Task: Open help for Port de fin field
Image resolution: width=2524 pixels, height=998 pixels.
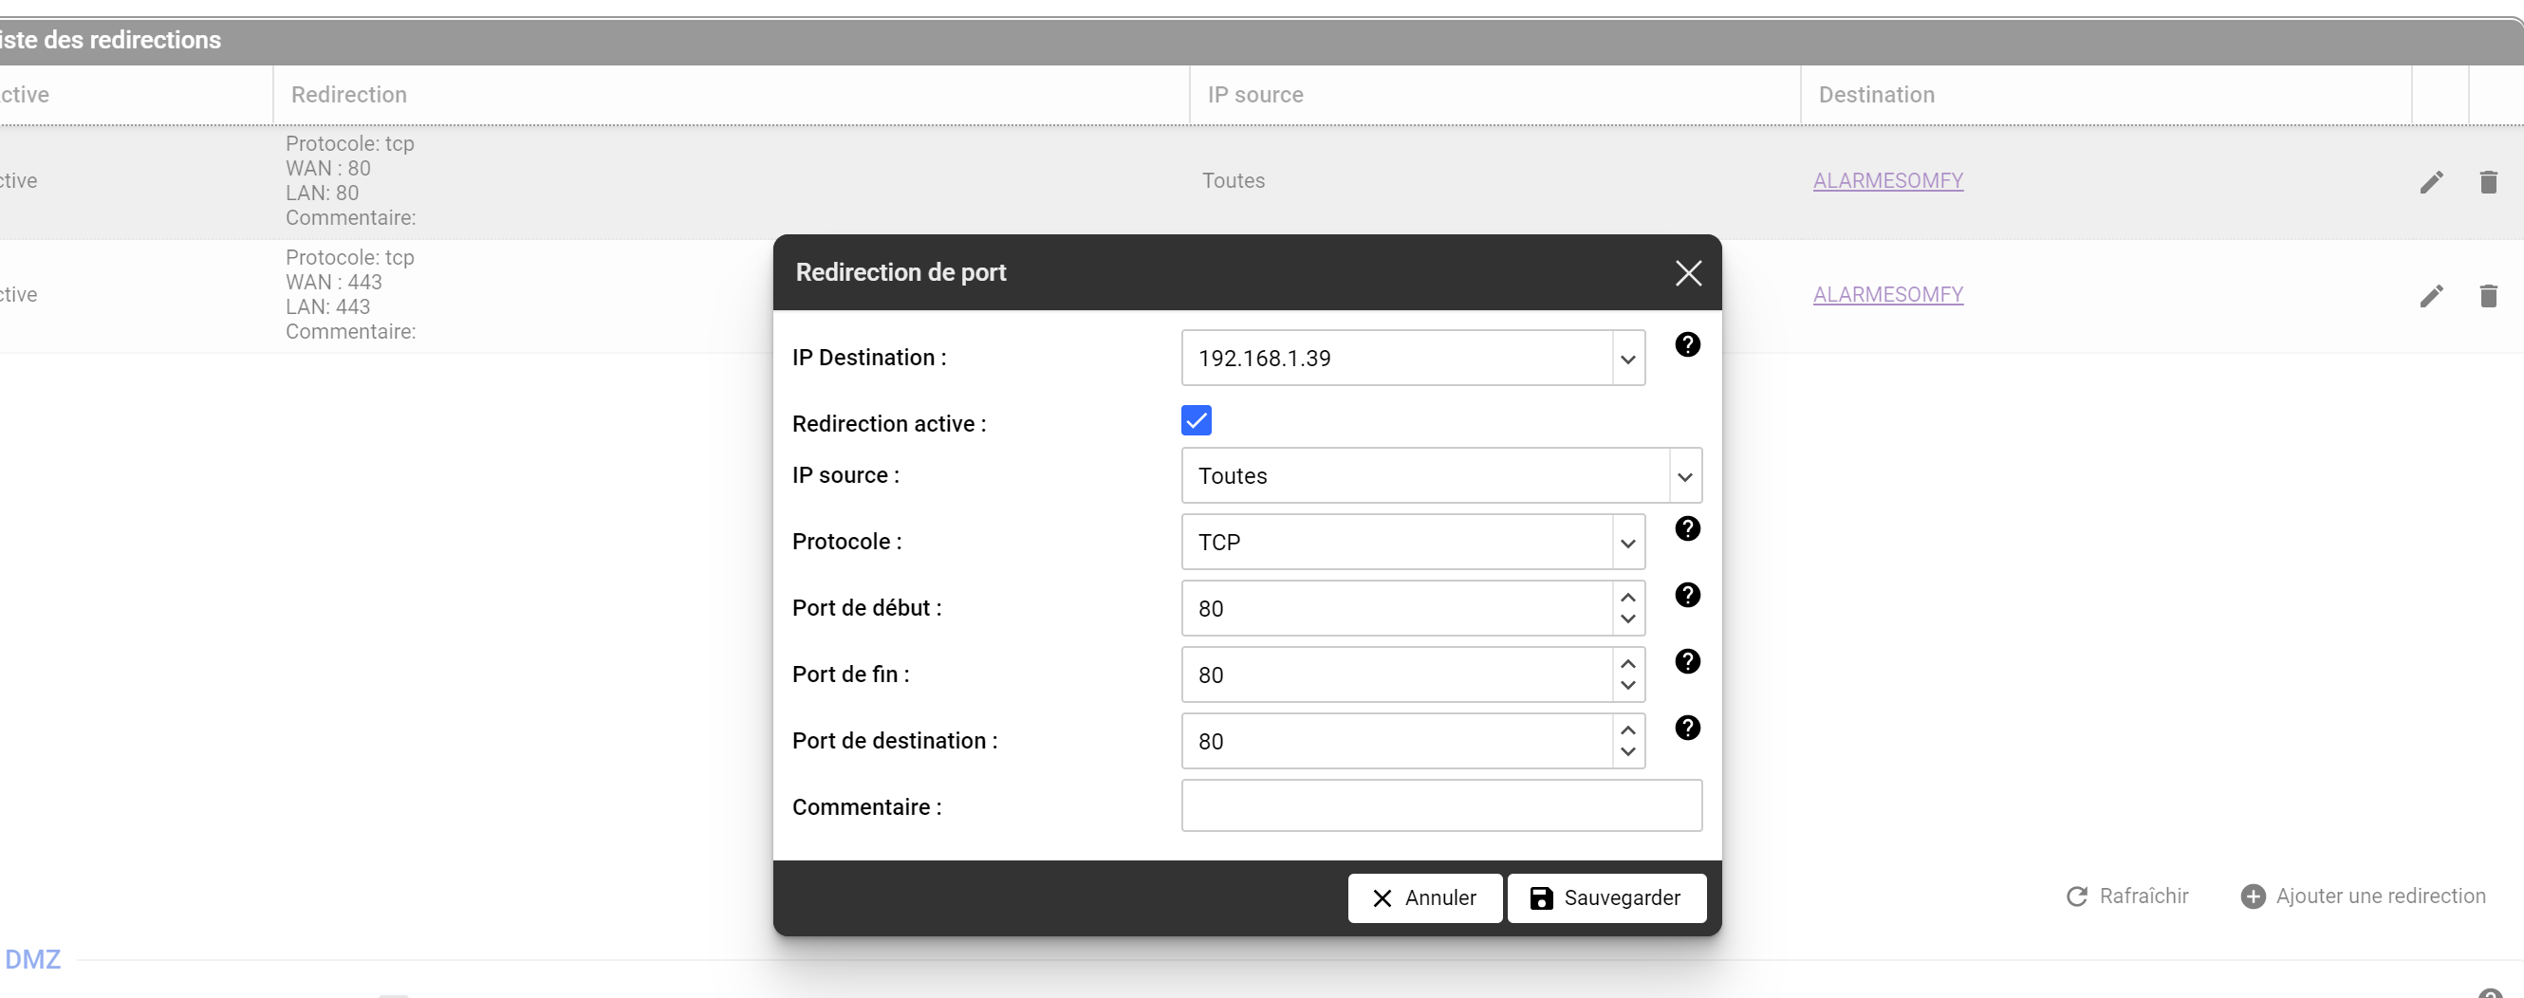Action: 1687,662
